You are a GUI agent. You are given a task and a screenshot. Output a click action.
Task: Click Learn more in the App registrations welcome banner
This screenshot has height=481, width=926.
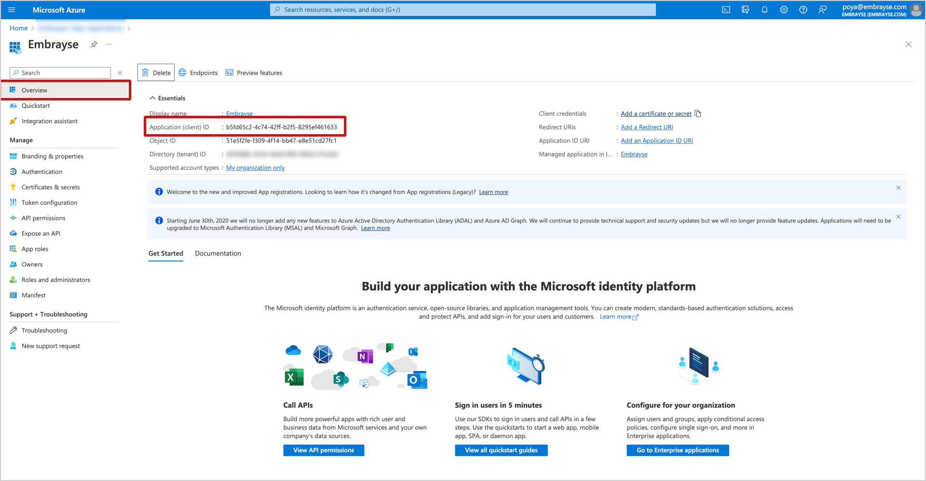pos(493,192)
